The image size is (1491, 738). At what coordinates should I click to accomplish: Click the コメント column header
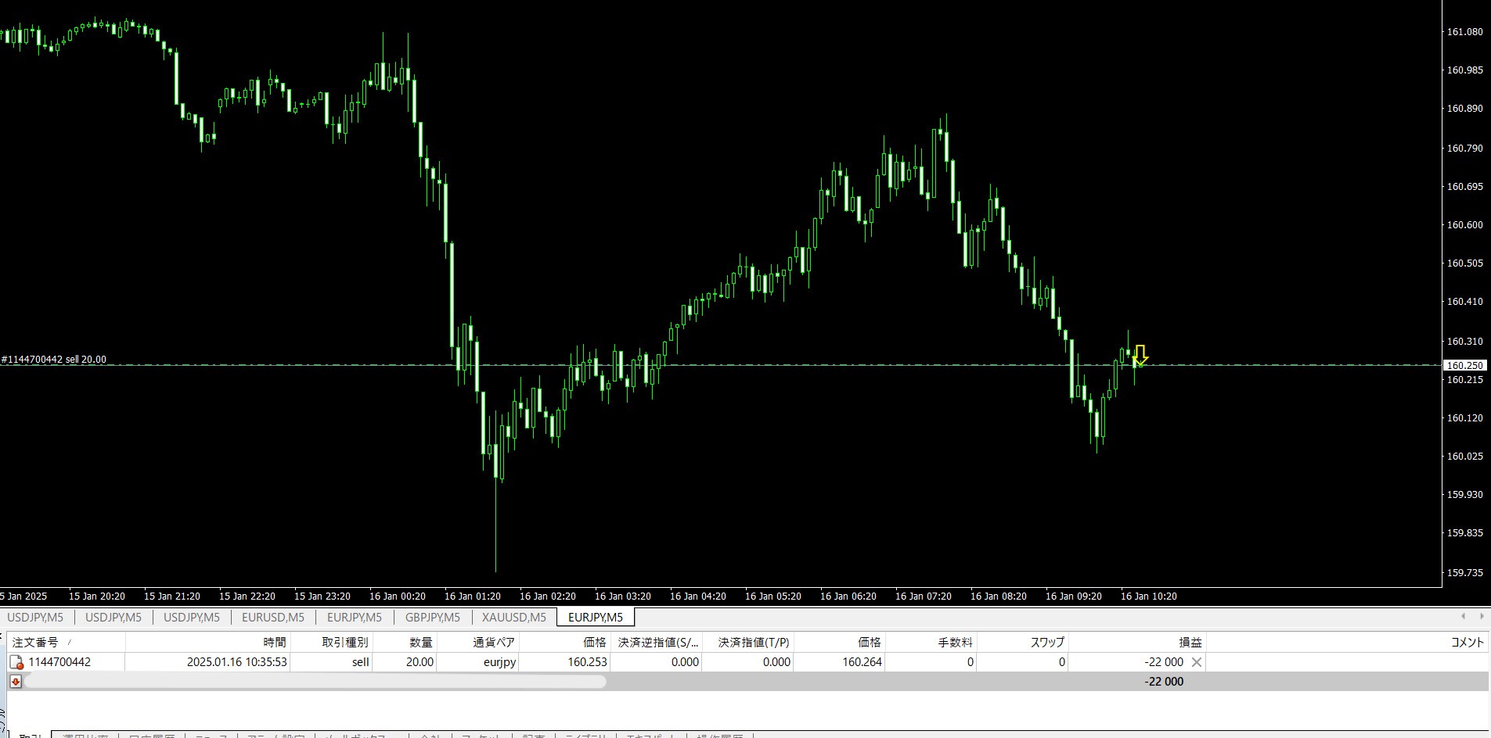pos(1467,642)
